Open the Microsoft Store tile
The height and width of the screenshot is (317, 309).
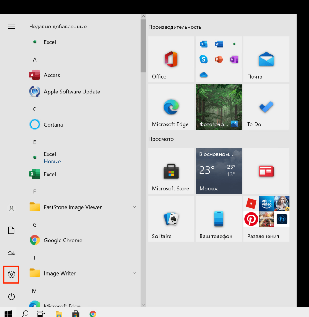pyautogui.click(x=171, y=171)
